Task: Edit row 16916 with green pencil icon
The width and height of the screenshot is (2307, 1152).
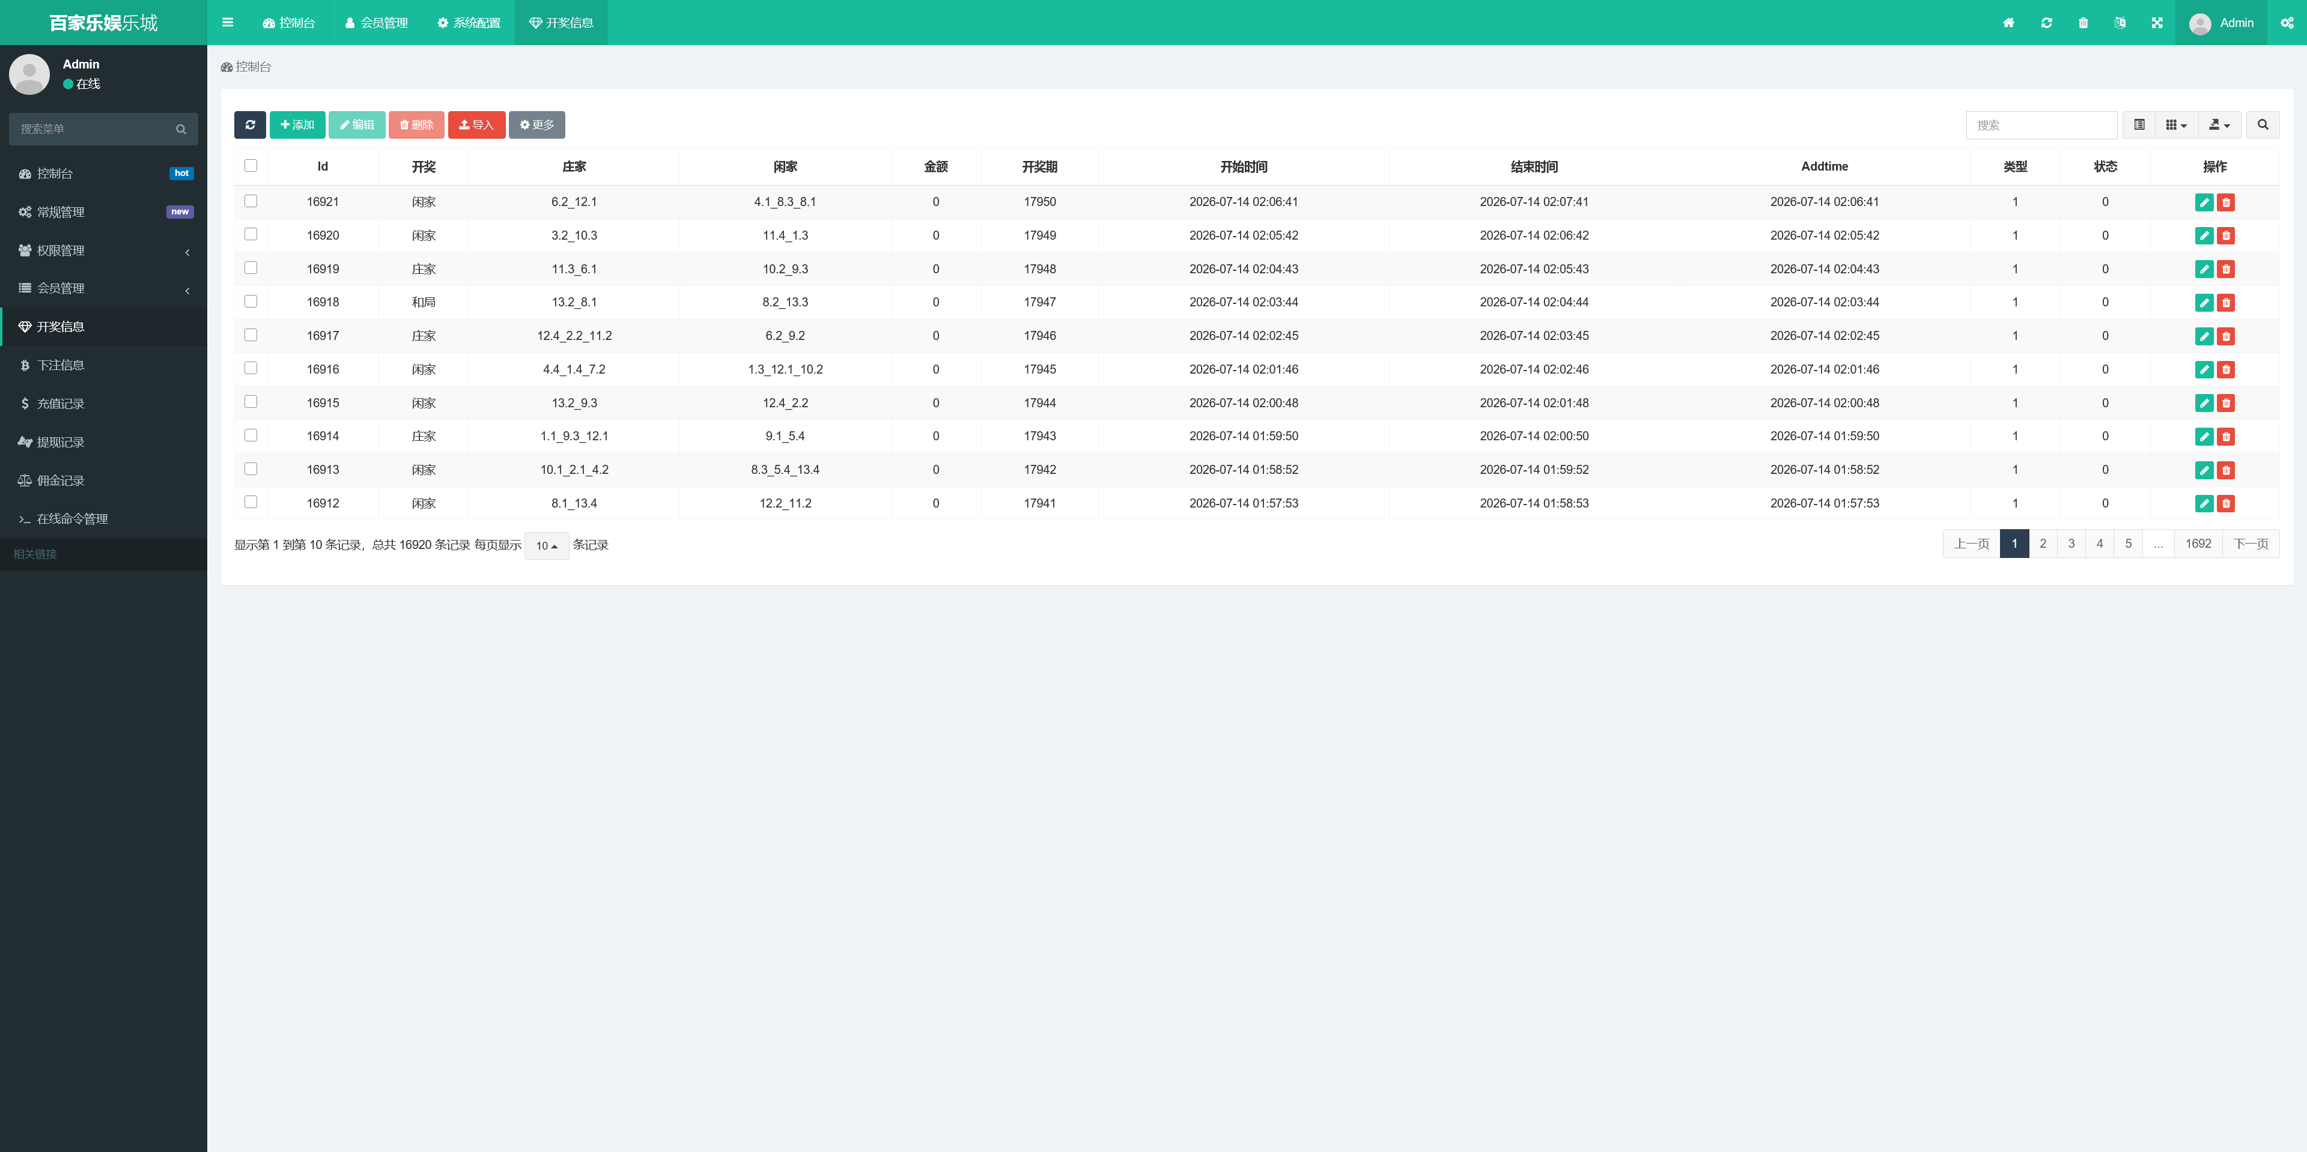Action: [x=2204, y=369]
